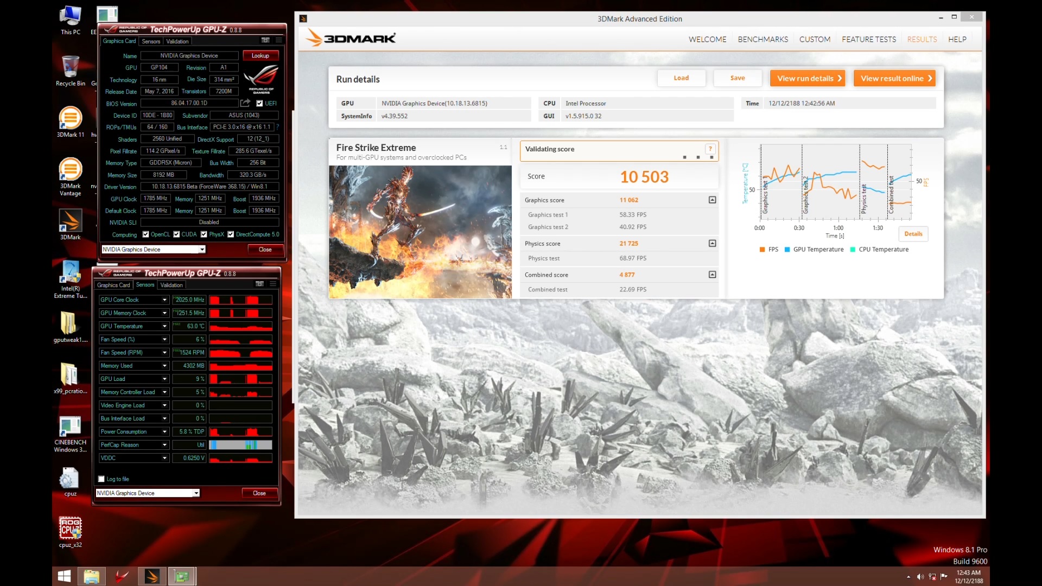The width and height of the screenshot is (1042, 586).
Task: Open the hamburger menu in GPU-Z Sensors window
Action: click(x=273, y=284)
